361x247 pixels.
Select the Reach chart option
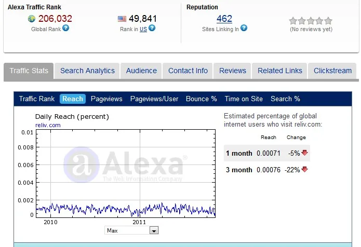click(x=73, y=99)
